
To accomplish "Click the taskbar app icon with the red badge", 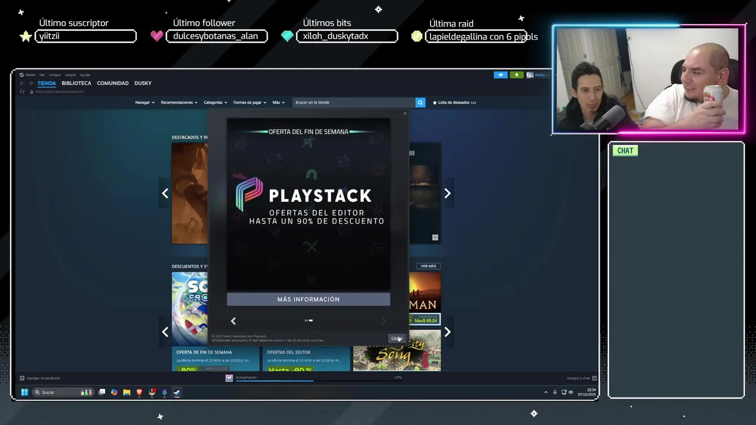I will pos(152,392).
